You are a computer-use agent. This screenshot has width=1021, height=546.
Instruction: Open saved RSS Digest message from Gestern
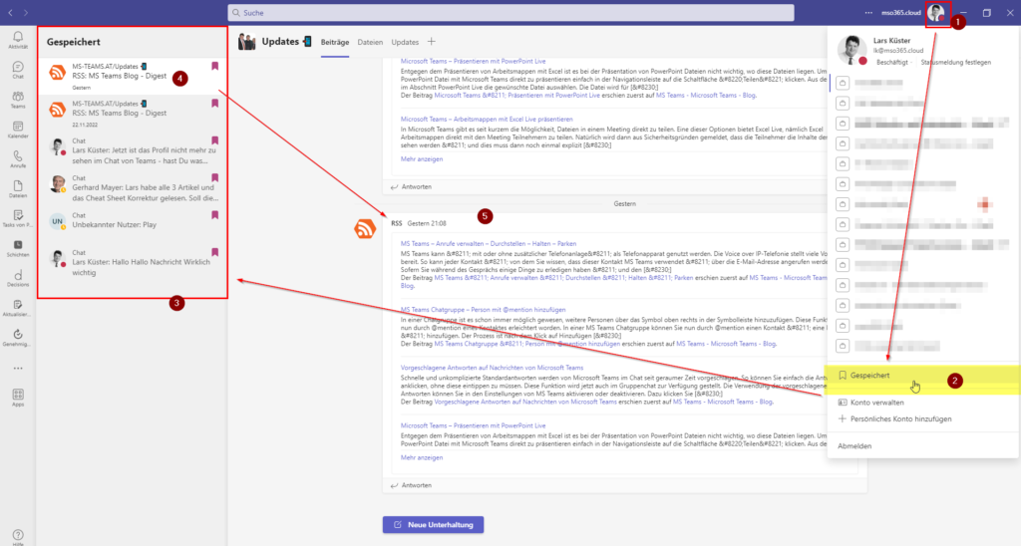coord(133,76)
